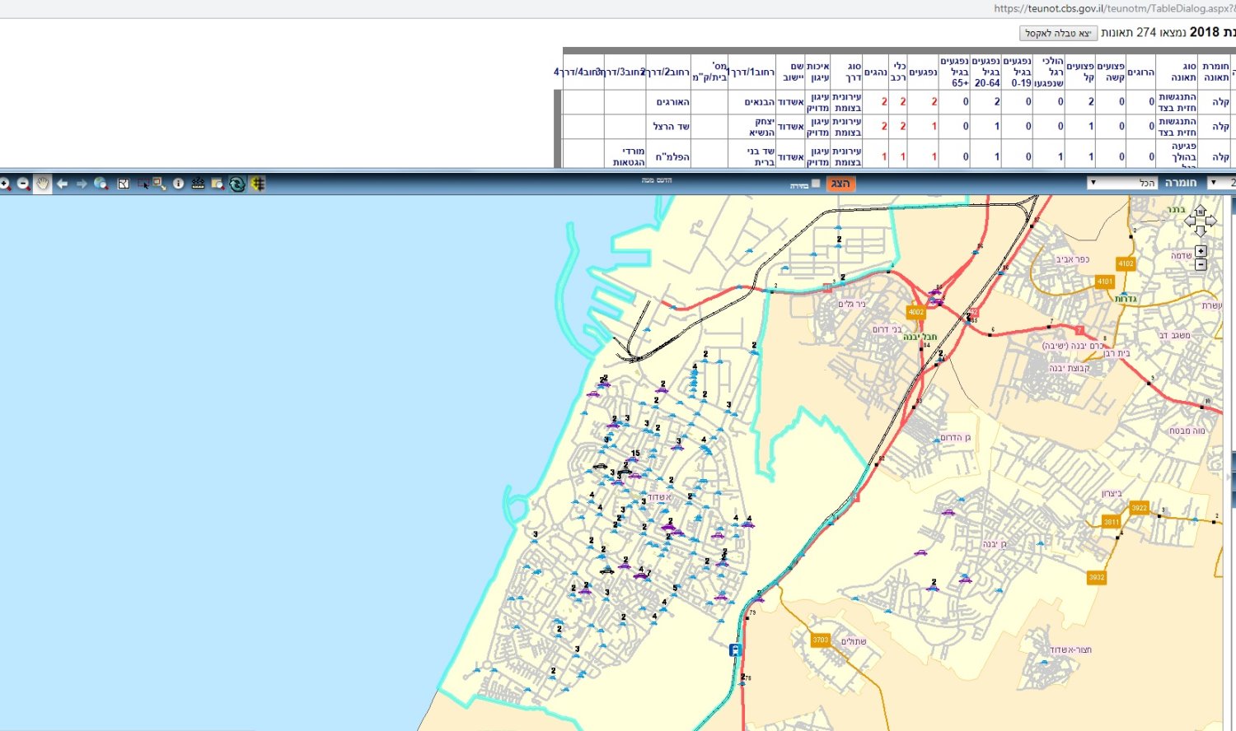Open the חומרה severity dropdown
Image resolution: width=1236 pixels, height=731 pixels.
coord(1123,183)
